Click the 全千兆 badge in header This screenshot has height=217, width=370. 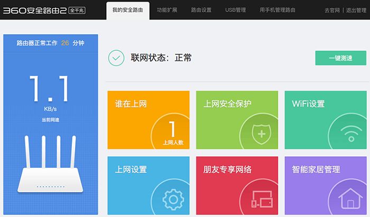(77, 11)
